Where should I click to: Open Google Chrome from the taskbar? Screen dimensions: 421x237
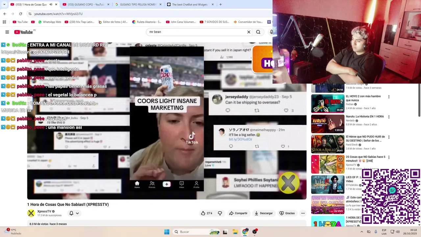[245, 232]
